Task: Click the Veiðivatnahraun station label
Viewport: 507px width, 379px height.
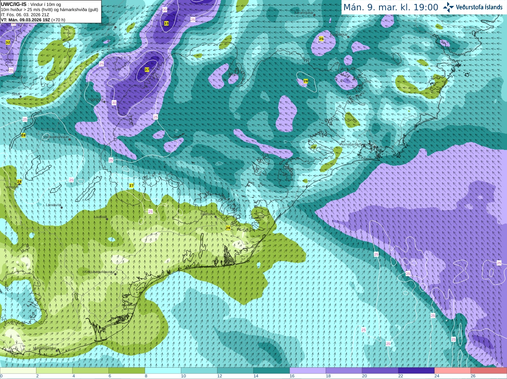Action: pyautogui.click(x=56, y=136)
